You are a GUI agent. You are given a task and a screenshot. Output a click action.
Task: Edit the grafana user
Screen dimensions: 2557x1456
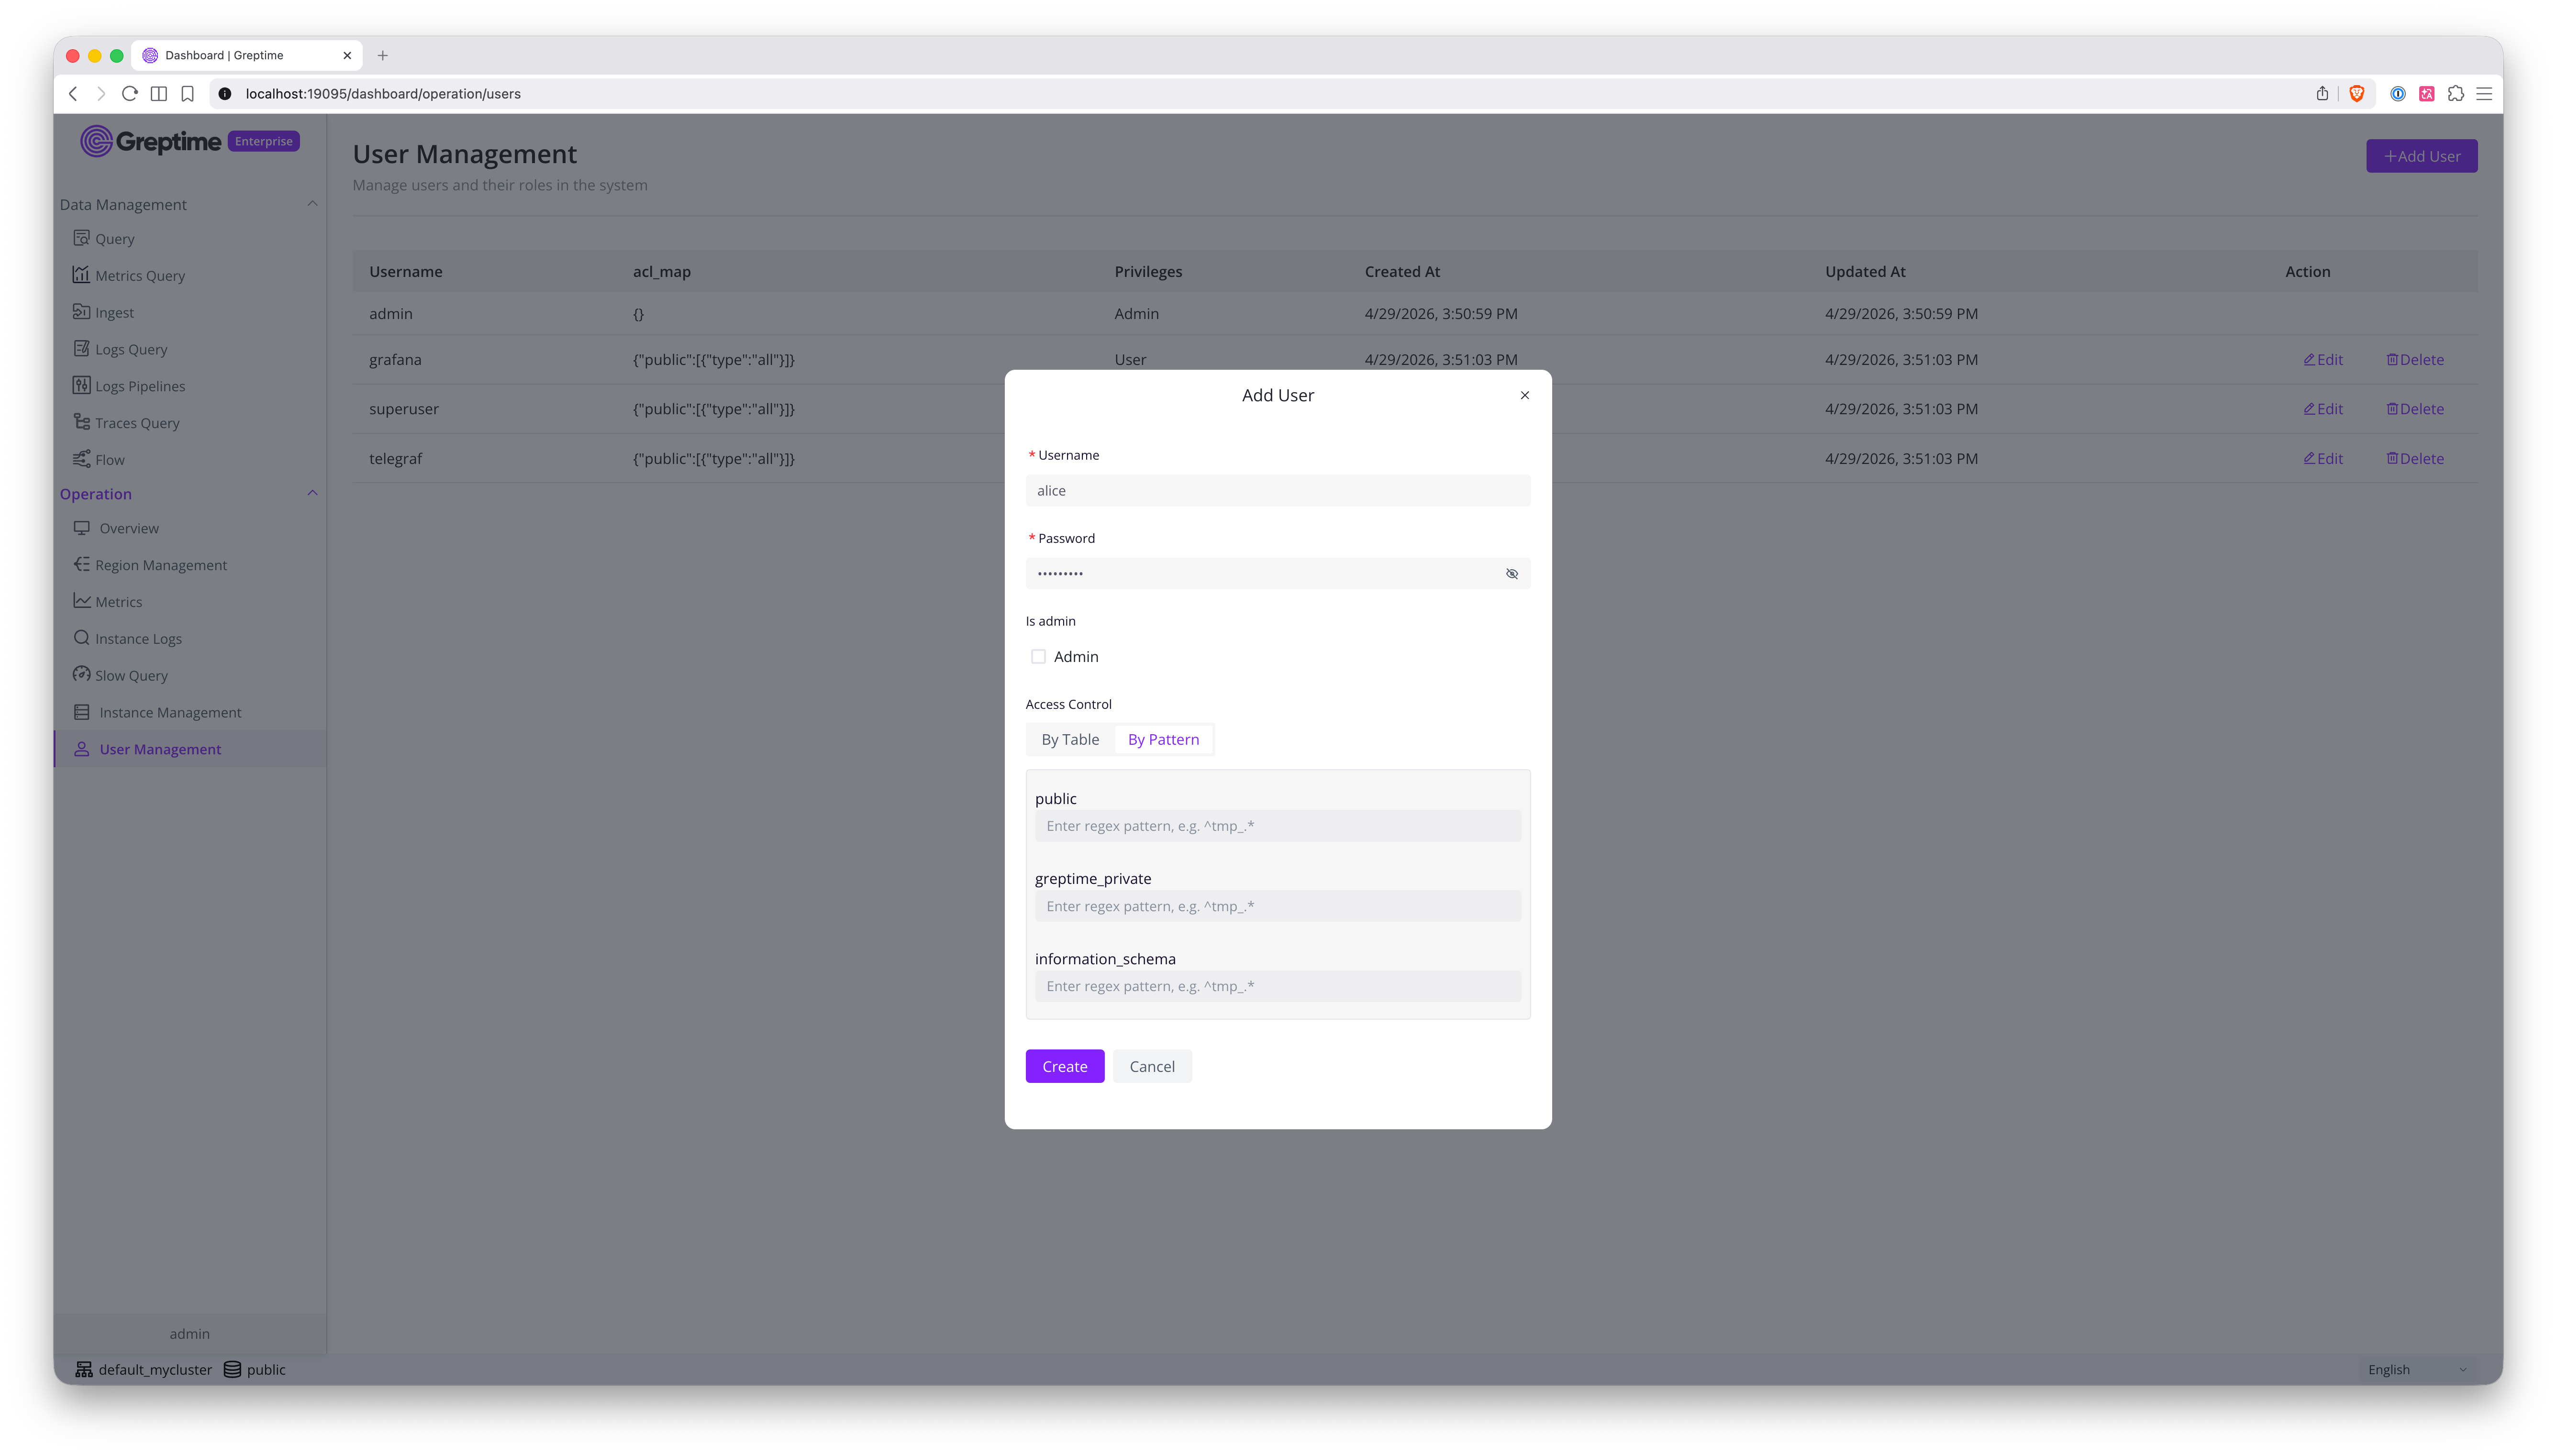(2322, 360)
